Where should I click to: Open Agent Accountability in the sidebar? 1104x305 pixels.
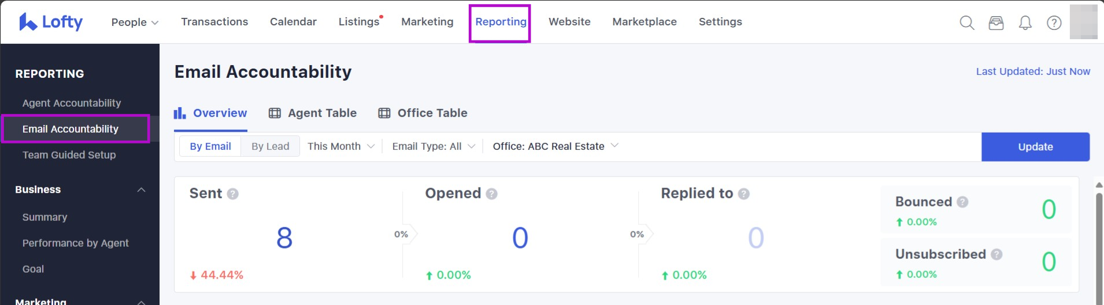coord(72,103)
